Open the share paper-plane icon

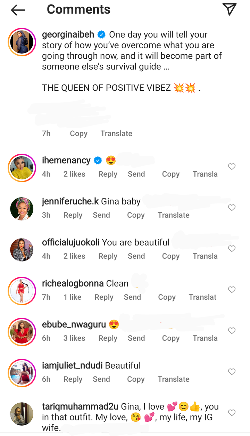tap(229, 9)
